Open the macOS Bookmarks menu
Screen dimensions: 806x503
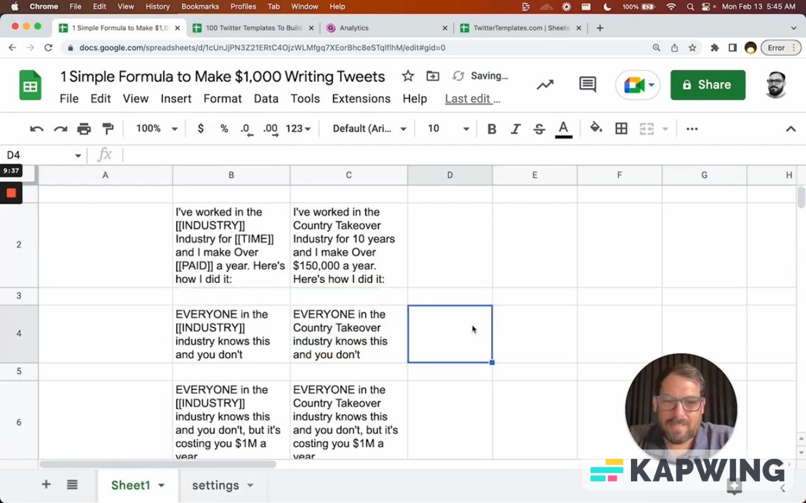pos(200,6)
